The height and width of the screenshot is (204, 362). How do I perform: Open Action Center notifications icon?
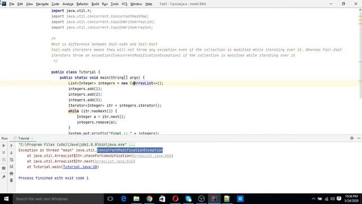[339, 199]
